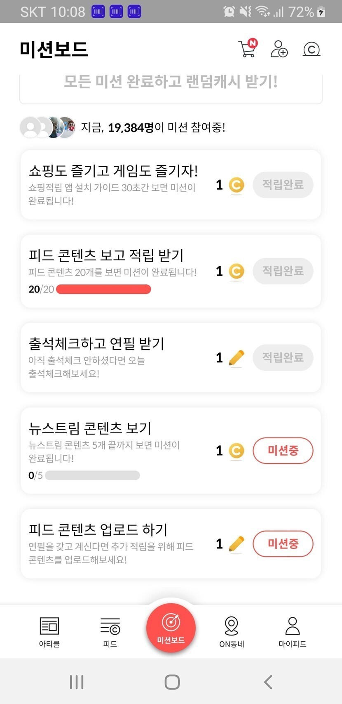Open the 아티클 tab
This screenshot has height=704, width=342.
(49, 631)
